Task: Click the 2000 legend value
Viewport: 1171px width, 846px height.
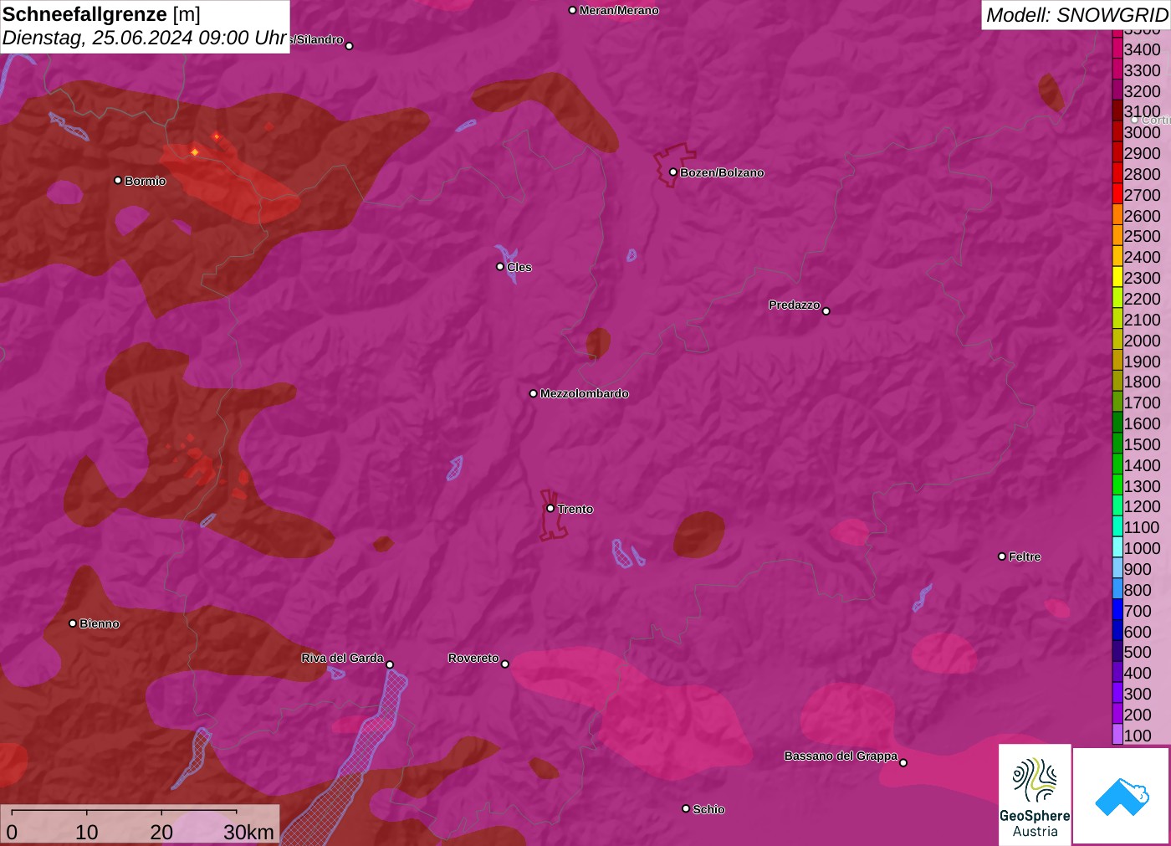Action: (1142, 341)
